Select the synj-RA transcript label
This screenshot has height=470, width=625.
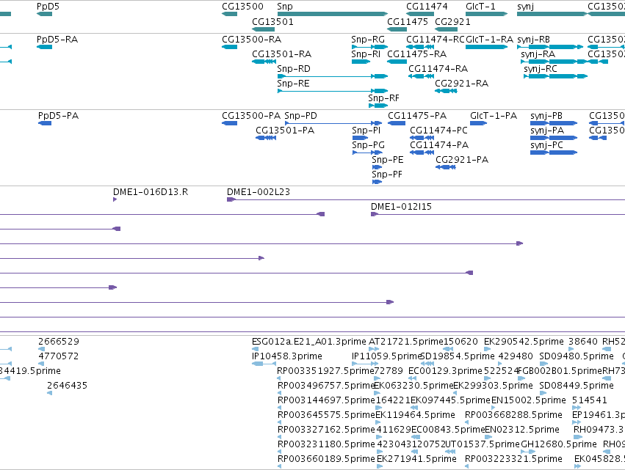click(538, 54)
